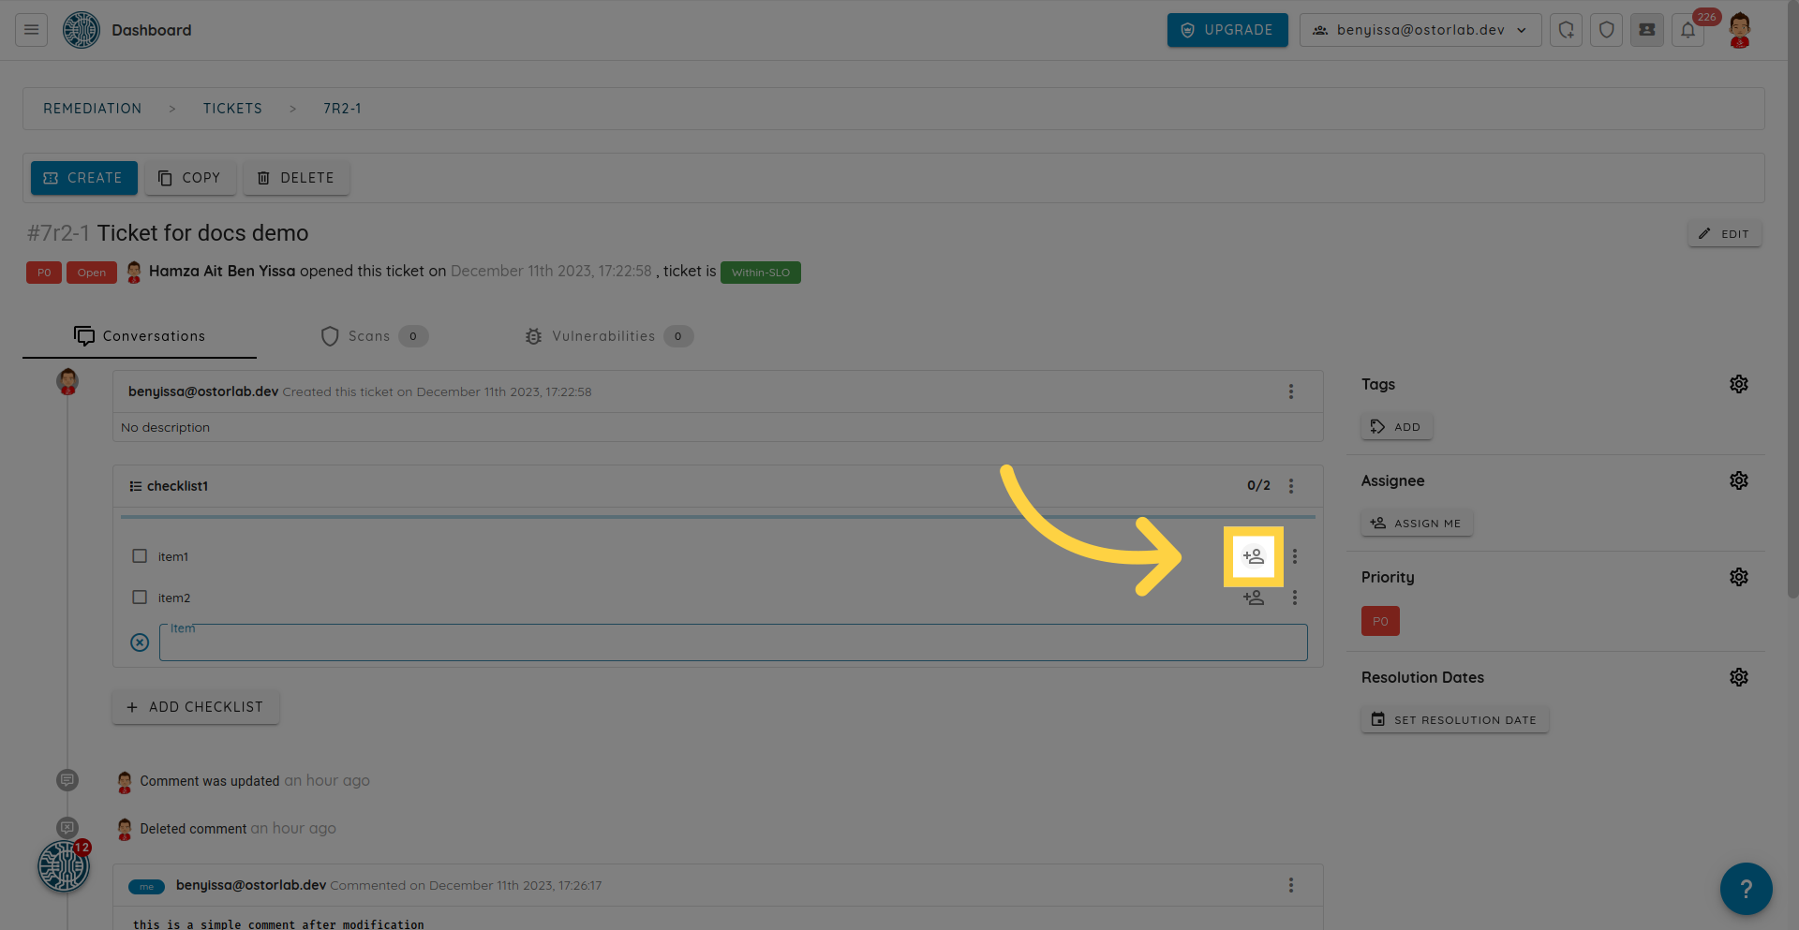Click the assign-user icon for item2
Viewport: 1799px width, 930px height.
point(1253,598)
